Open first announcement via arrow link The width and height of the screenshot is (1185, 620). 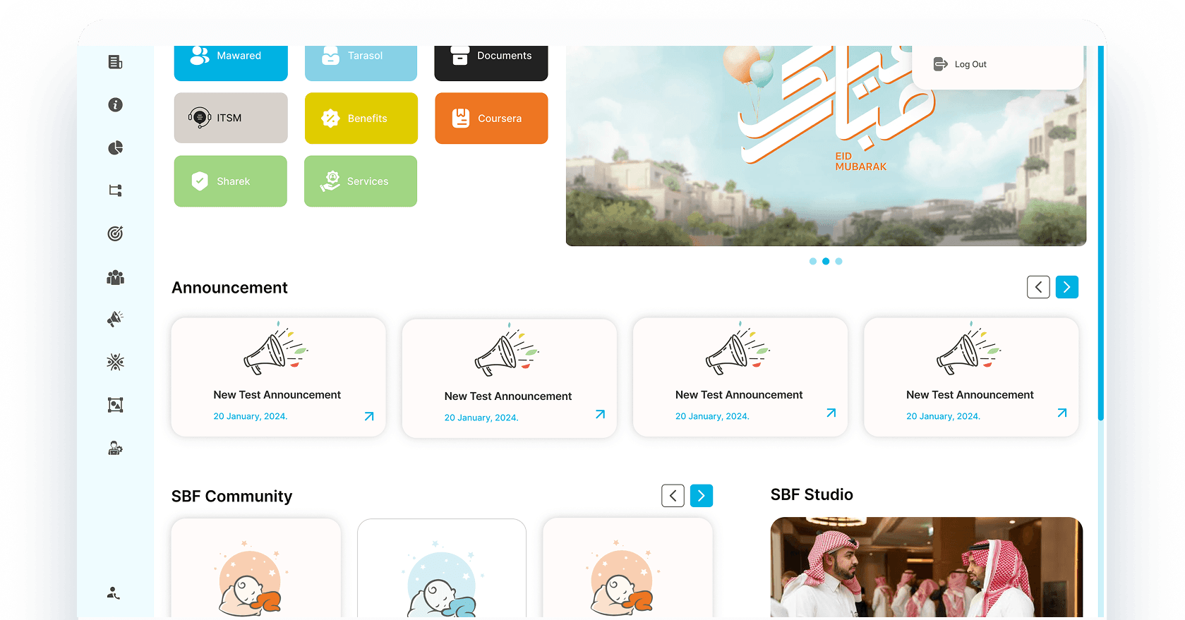click(x=369, y=416)
